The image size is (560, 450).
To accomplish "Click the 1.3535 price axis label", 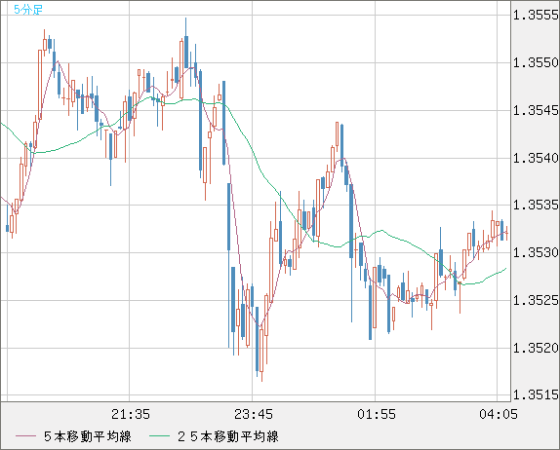I will coord(536,205).
